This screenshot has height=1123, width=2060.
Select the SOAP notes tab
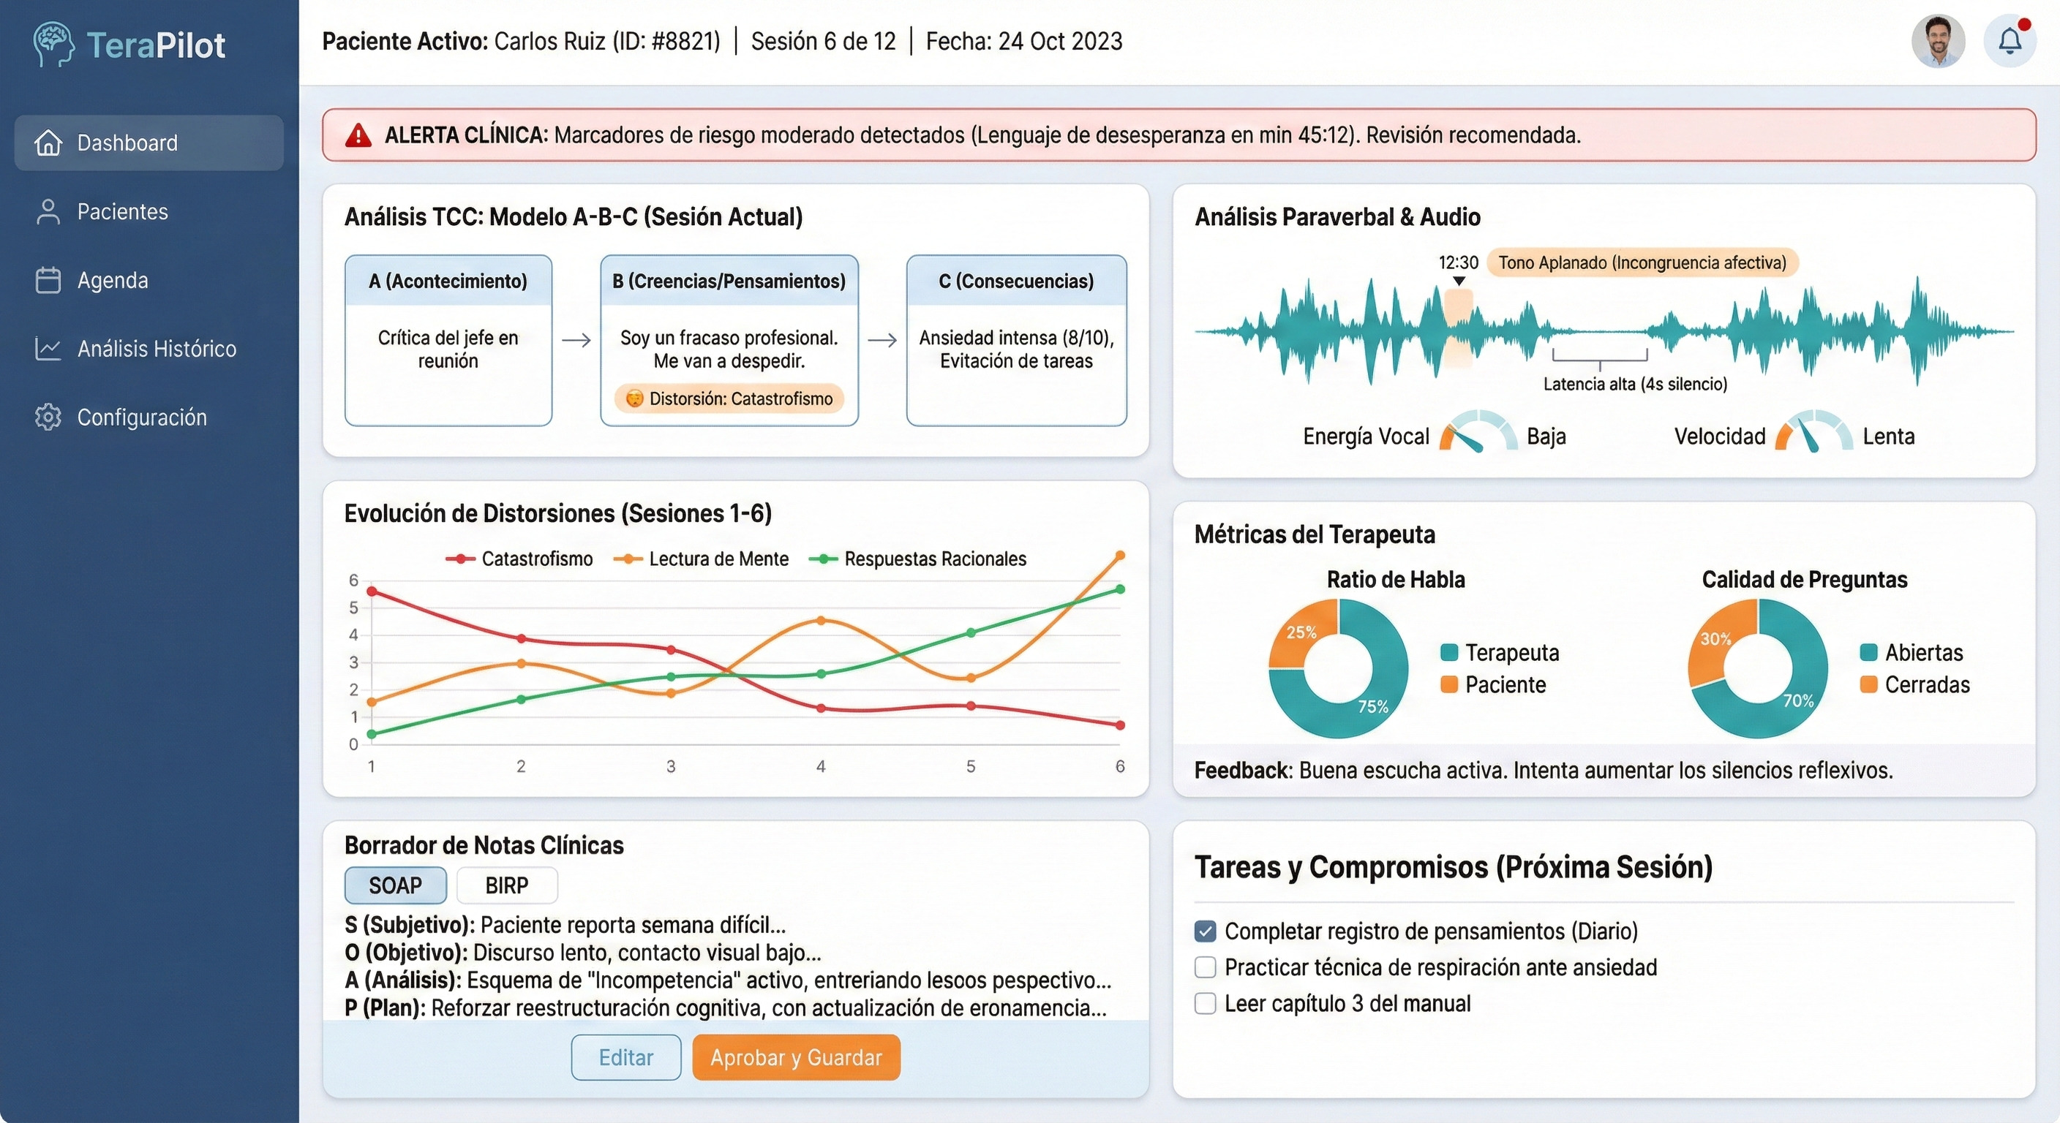click(x=395, y=885)
